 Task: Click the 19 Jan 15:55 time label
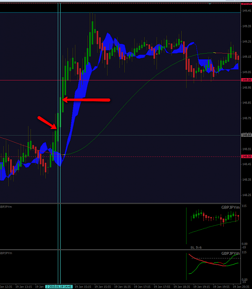(x=103, y=287)
